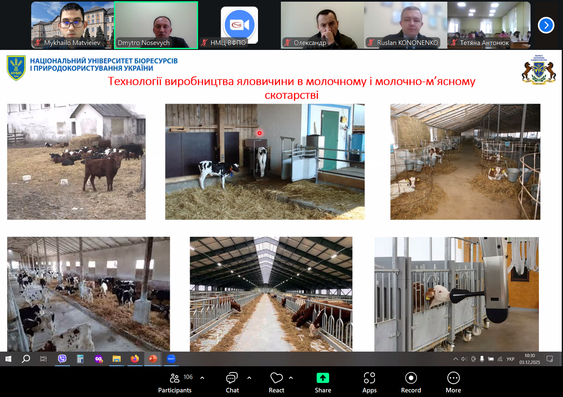The width and height of the screenshot is (563, 397).
Task: Start recording the meeting
Action: click(x=411, y=383)
